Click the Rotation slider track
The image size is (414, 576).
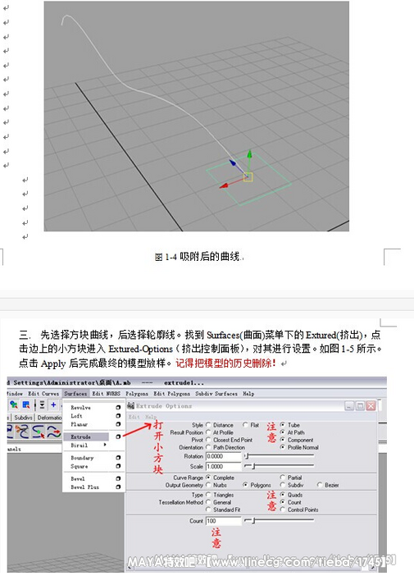[280, 456]
